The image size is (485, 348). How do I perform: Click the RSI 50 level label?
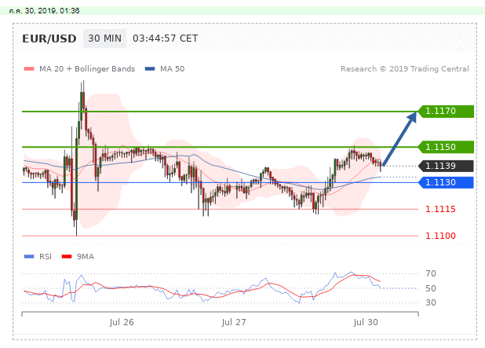point(431,288)
